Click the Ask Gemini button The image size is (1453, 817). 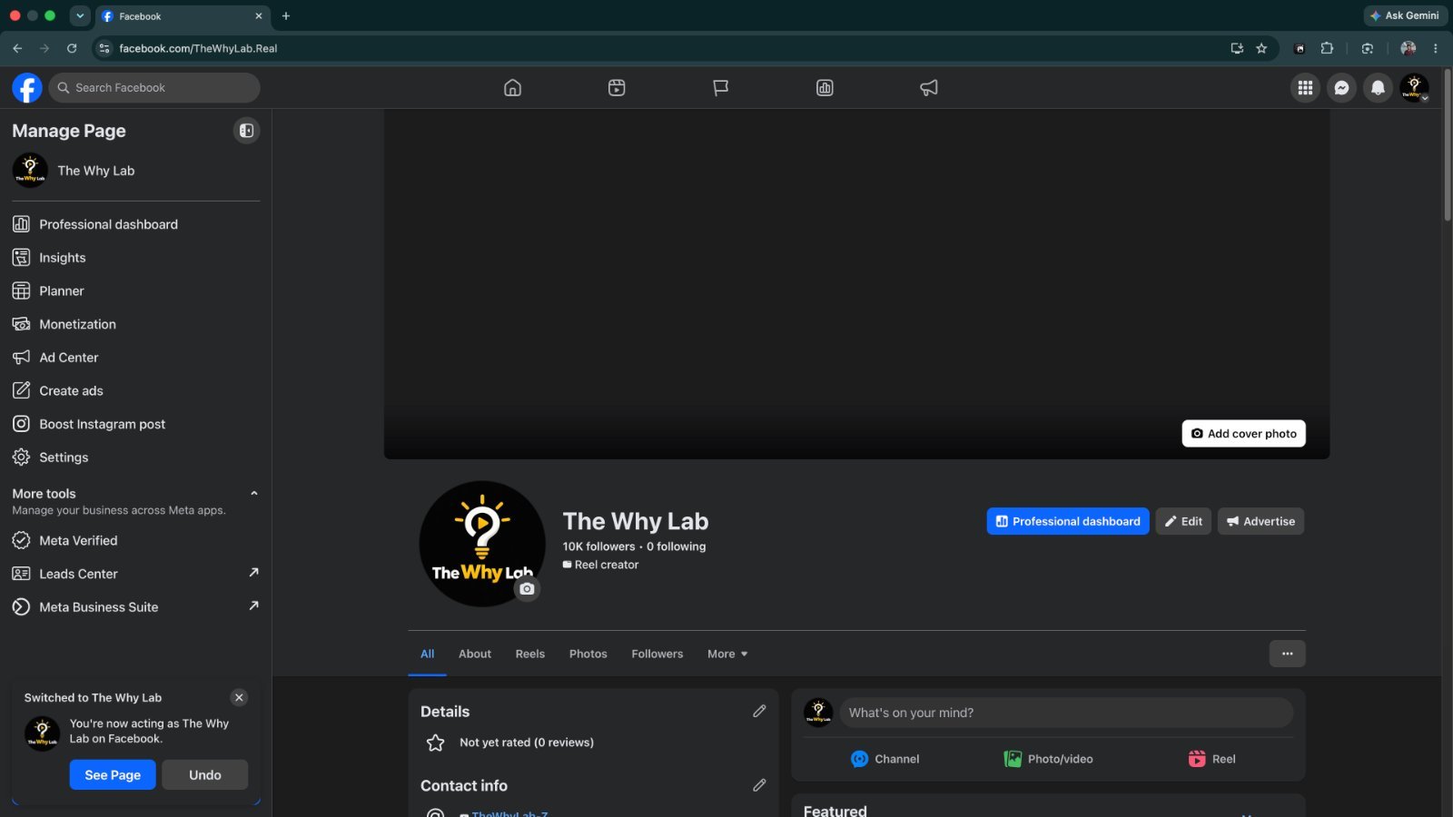tap(1404, 15)
